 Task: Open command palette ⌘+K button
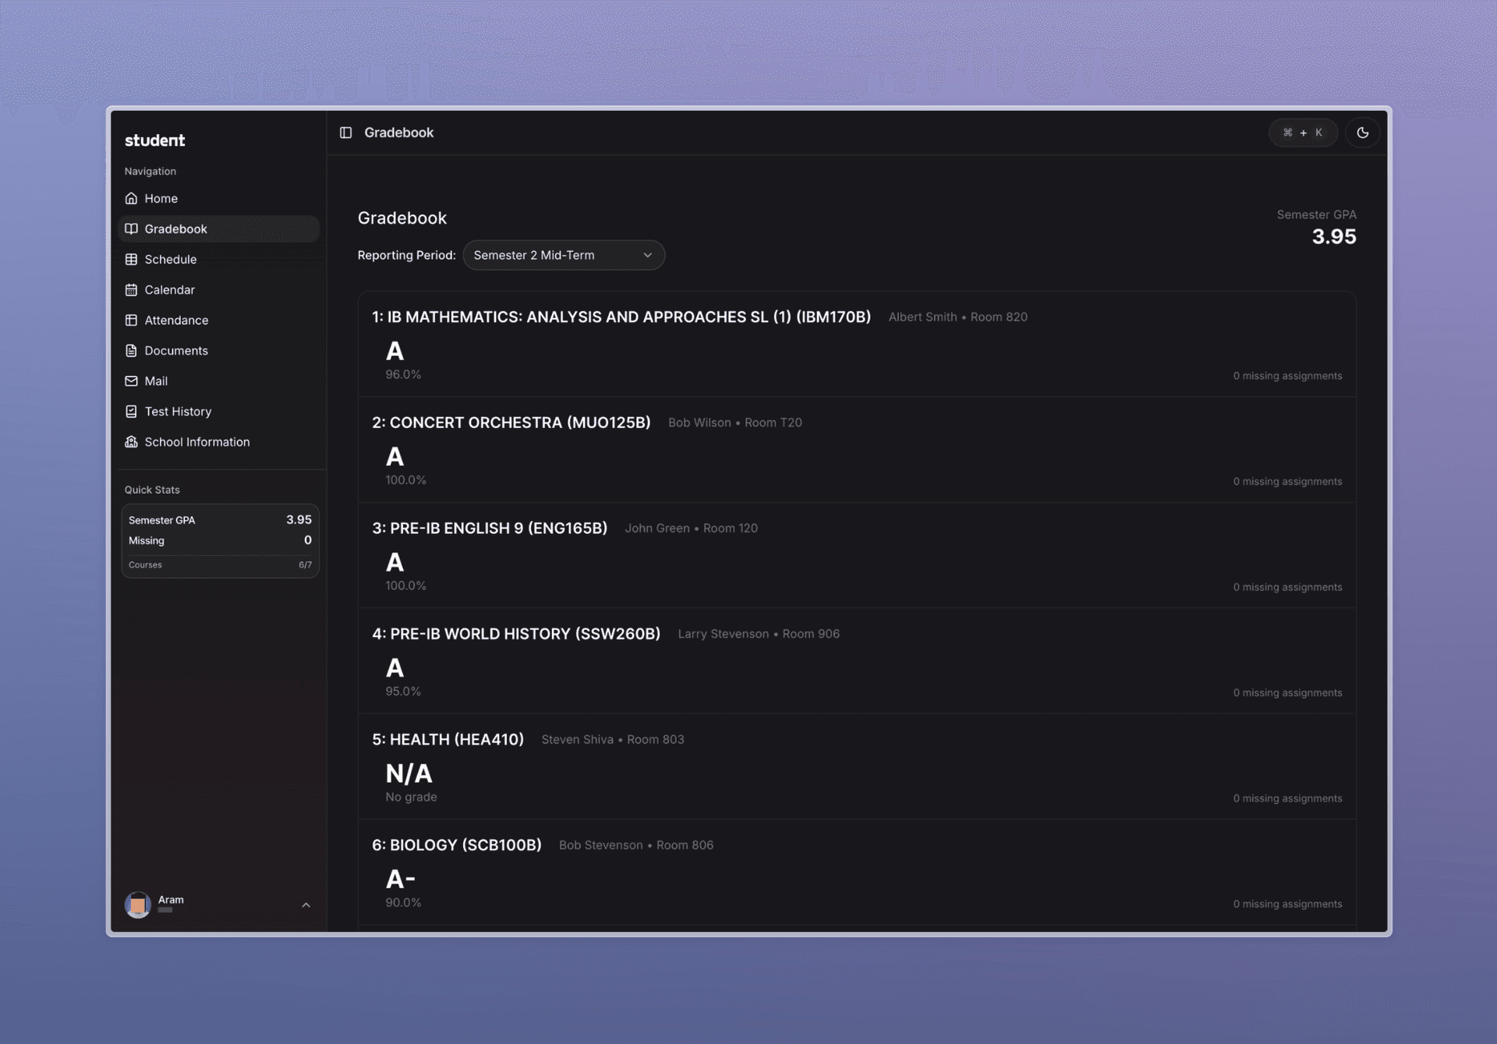(x=1302, y=133)
